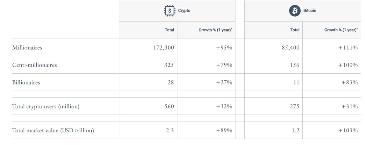This screenshot has width=365, height=145.
Task: Select the Crypto column header label
Action: click(184, 11)
